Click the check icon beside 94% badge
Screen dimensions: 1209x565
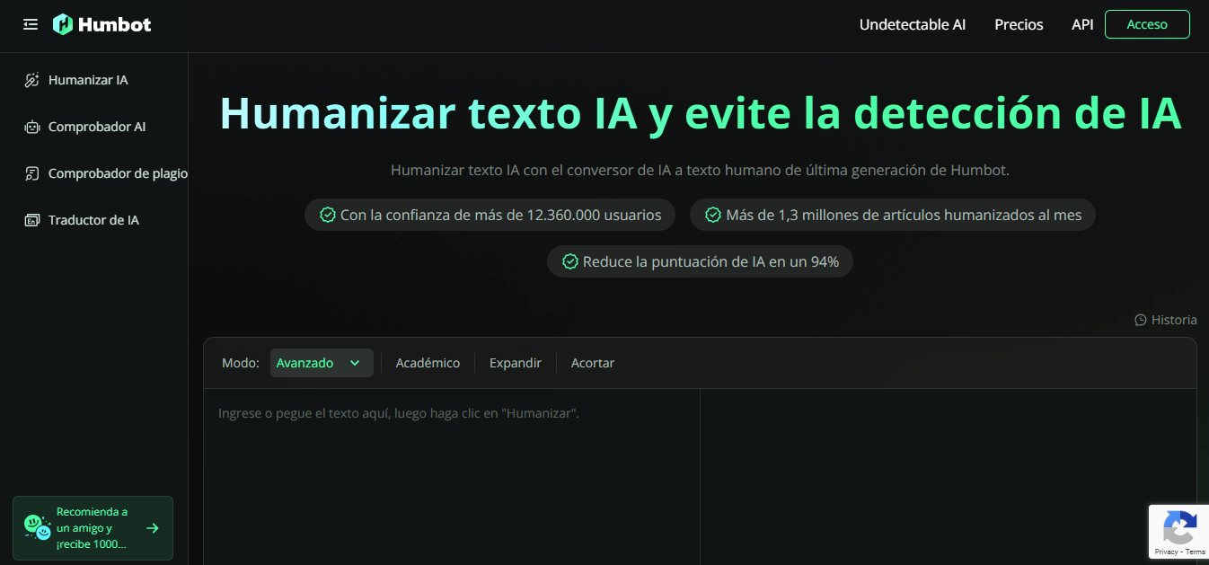(x=569, y=261)
